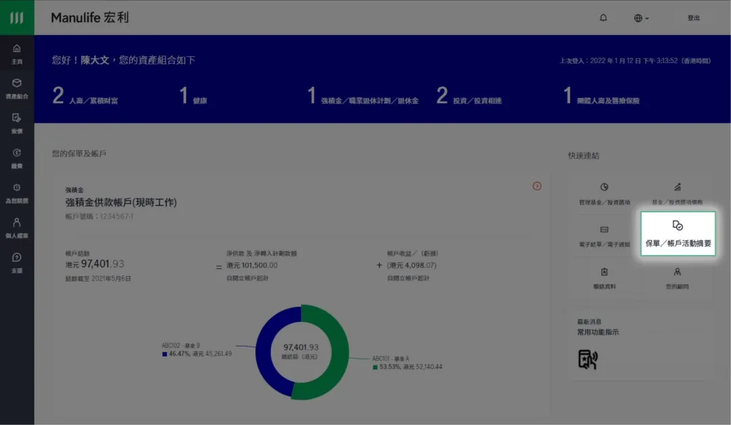The image size is (731, 425).
Task: Select the 健康 category count
Action: point(193,96)
